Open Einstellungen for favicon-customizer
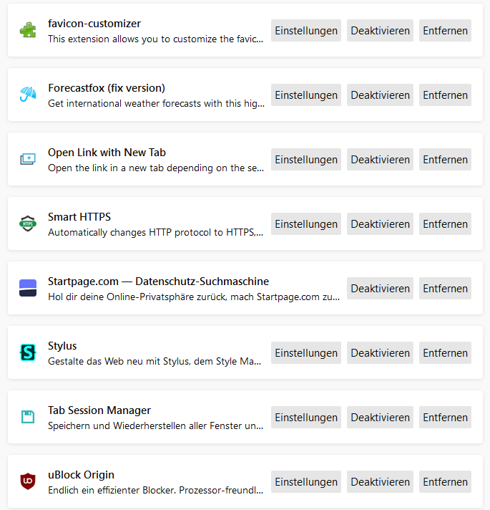Screen dimensions: 490x510 coord(306,31)
